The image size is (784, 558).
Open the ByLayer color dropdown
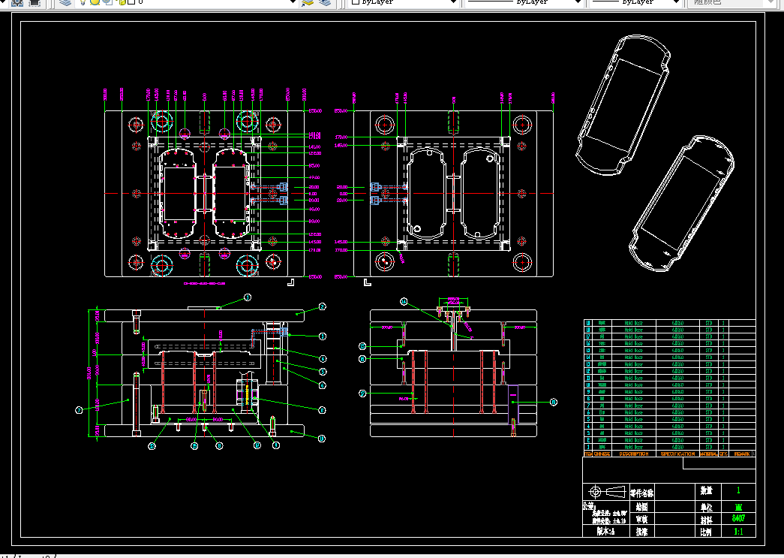tap(404, 2)
